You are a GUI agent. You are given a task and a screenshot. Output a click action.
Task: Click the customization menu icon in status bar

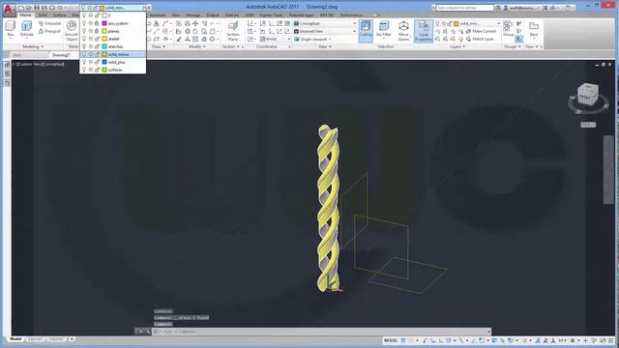click(x=611, y=340)
